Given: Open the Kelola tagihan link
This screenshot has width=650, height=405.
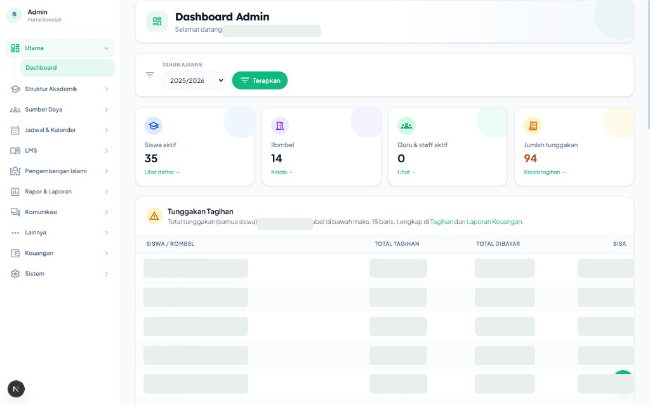Looking at the screenshot, I should [x=545, y=172].
